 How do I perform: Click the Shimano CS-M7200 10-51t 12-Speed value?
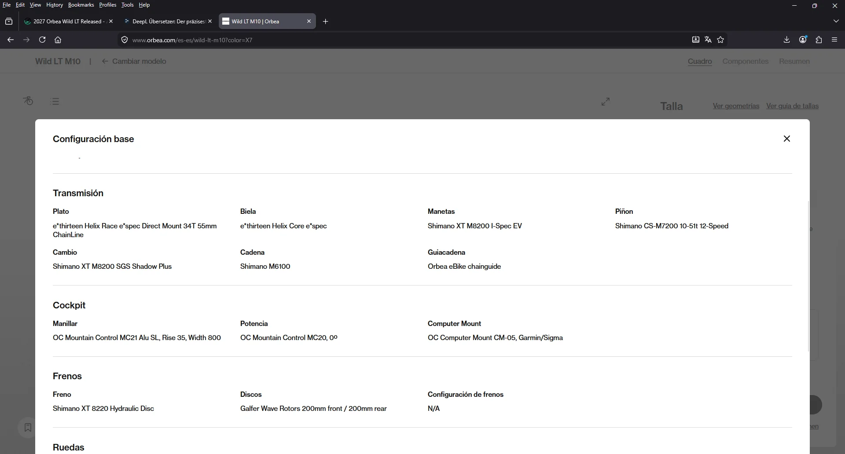point(672,226)
